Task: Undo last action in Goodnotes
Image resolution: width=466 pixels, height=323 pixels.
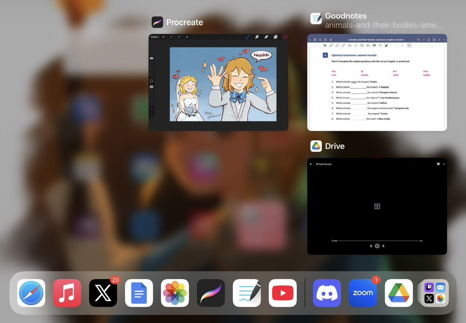Action: [x=418, y=40]
